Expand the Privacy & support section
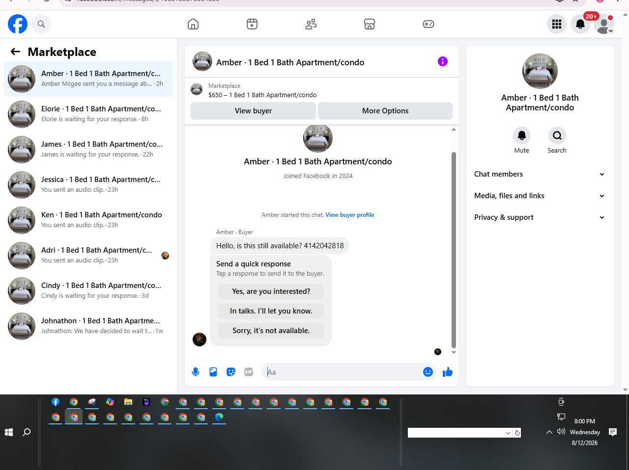The width and height of the screenshot is (629, 470). point(540,217)
